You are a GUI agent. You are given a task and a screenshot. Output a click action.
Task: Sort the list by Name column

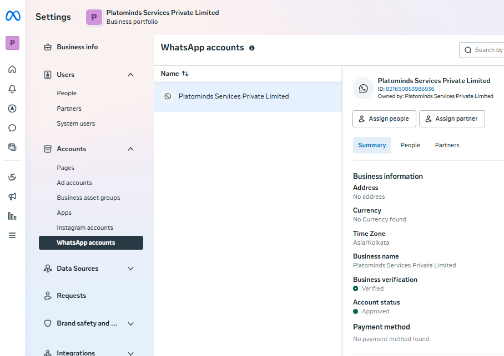point(175,74)
